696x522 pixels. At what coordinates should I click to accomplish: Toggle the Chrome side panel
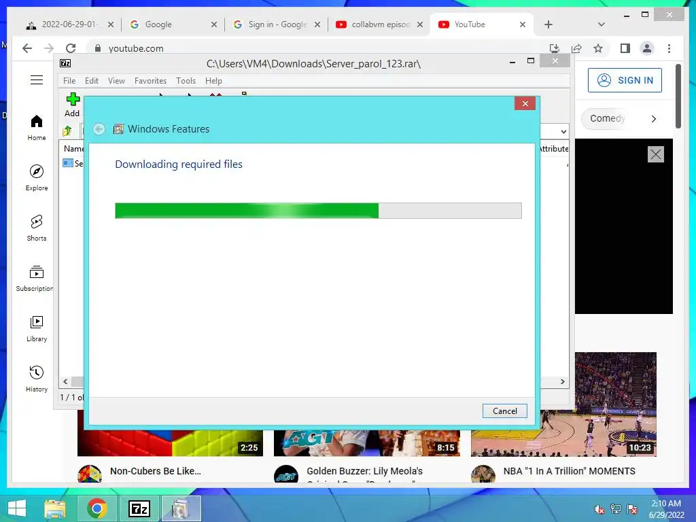625,48
